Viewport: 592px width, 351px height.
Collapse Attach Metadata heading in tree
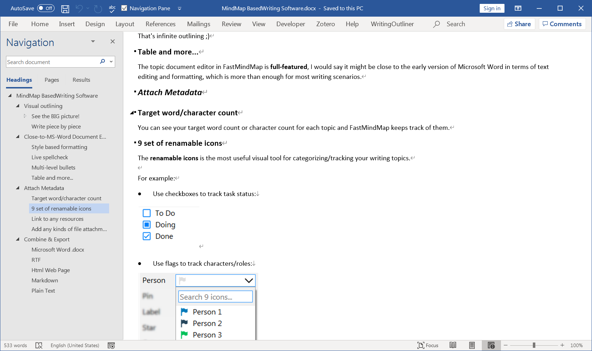(x=18, y=188)
